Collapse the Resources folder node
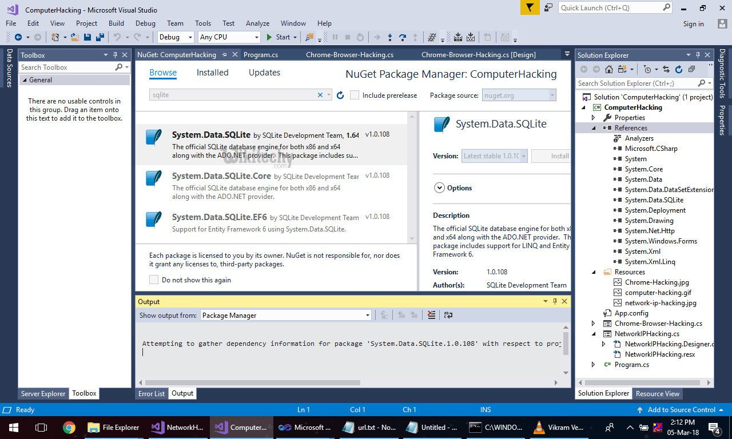This screenshot has height=439, width=732. [x=593, y=272]
